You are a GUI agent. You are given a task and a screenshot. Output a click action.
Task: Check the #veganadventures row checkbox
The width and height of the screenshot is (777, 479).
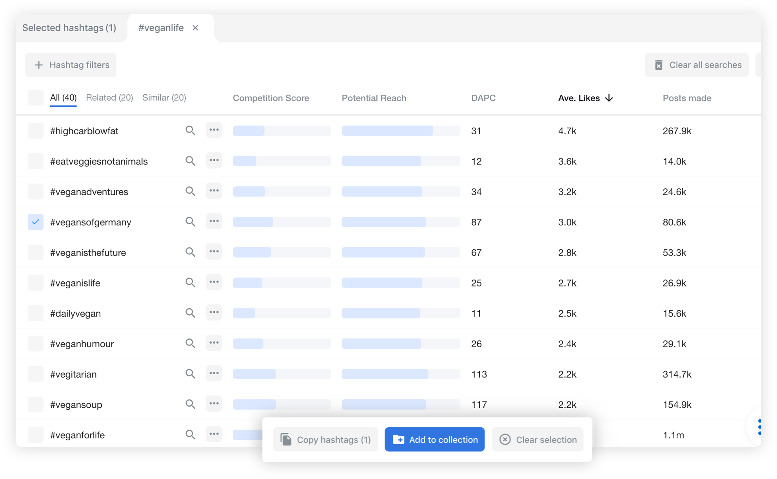[x=35, y=191]
